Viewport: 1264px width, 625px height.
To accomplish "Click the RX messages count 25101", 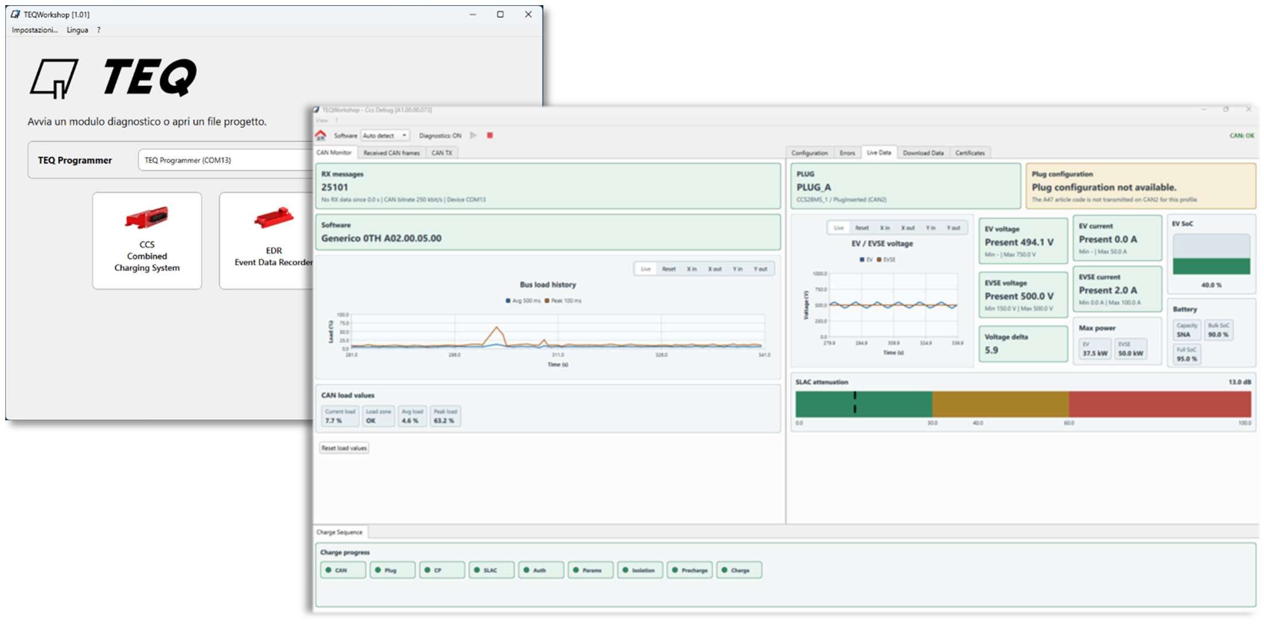I will pos(335,187).
